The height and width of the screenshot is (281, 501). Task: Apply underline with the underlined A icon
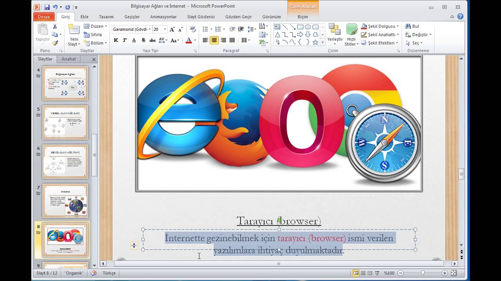click(134, 40)
